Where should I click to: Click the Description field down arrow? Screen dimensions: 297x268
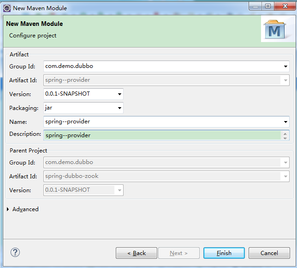pos(285,138)
